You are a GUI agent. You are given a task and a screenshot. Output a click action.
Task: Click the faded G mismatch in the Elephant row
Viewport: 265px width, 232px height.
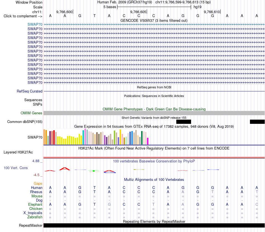[109, 204]
